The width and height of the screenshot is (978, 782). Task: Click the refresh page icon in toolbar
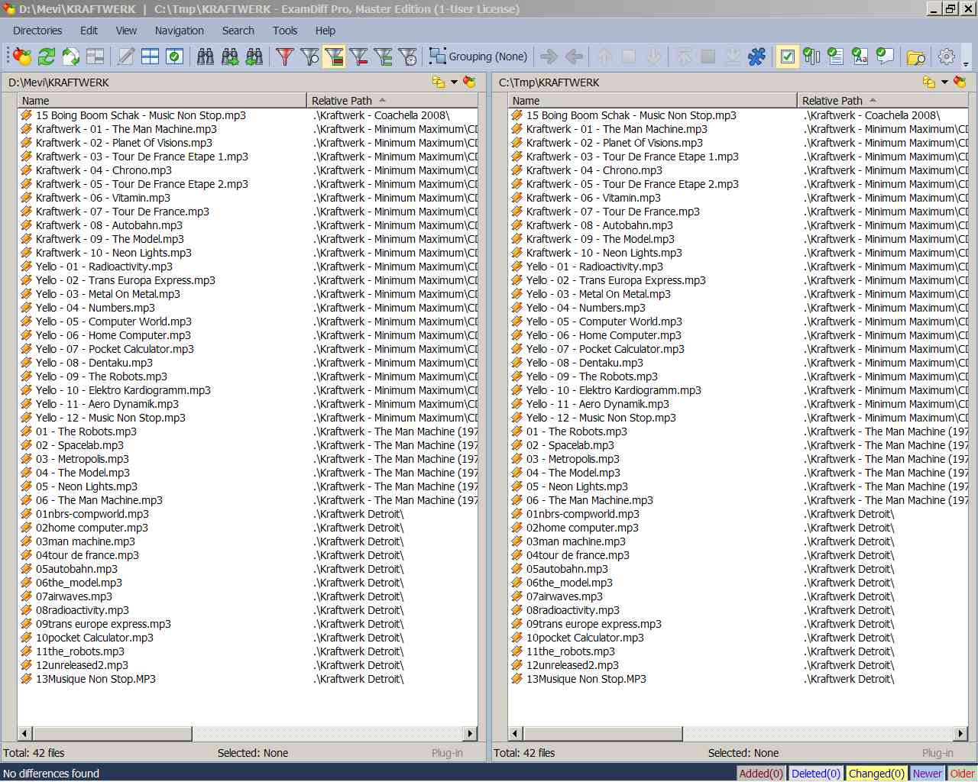tap(71, 57)
